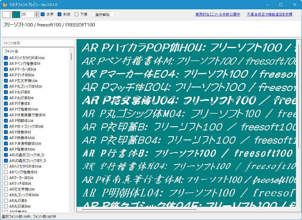This screenshot has width=302, height=220.
Task: Check the ARペン行楷書体M font
Action: click(x=6, y=172)
